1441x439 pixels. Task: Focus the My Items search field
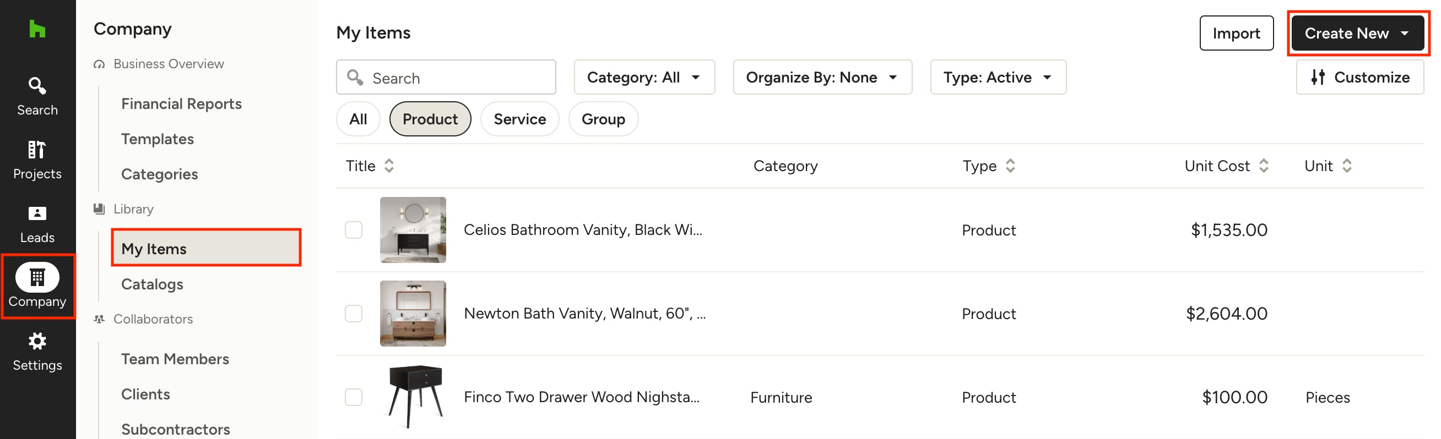[x=446, y=78]
